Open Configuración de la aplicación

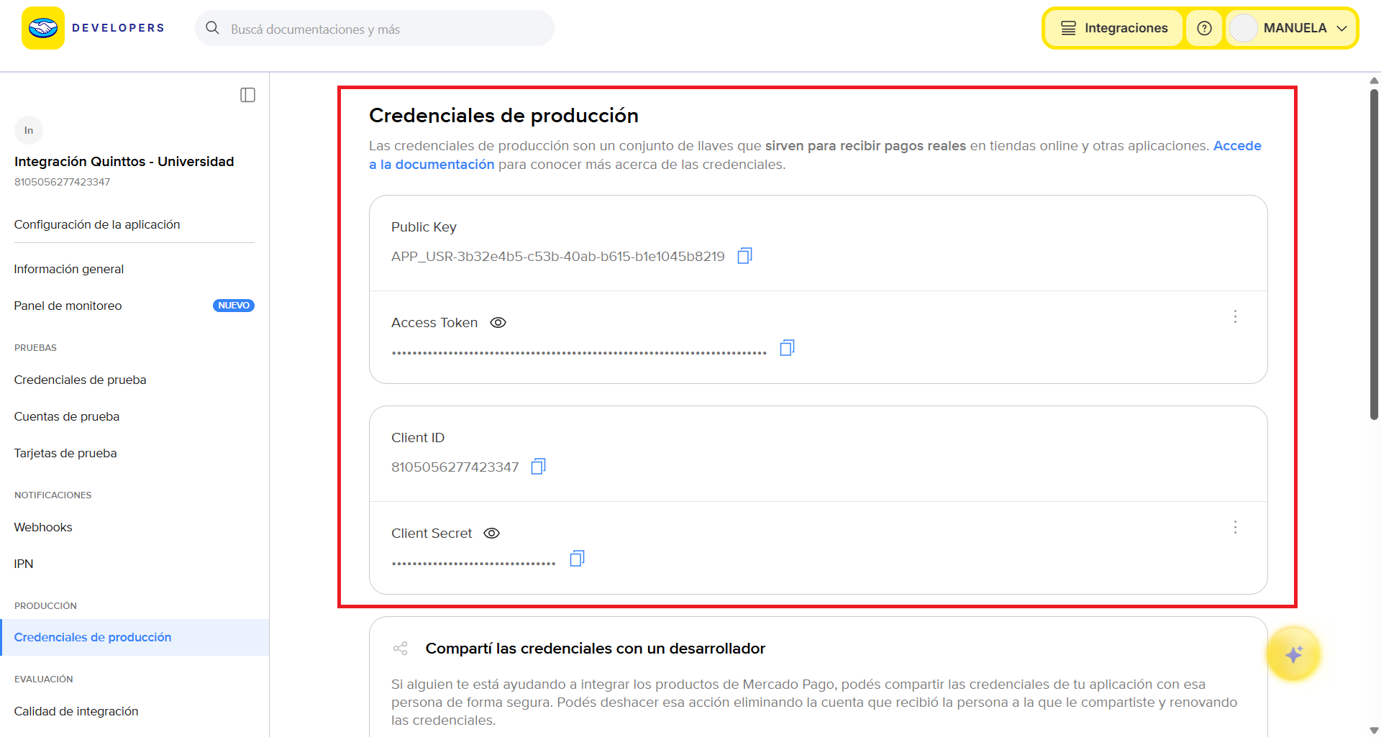coord(97,224)
